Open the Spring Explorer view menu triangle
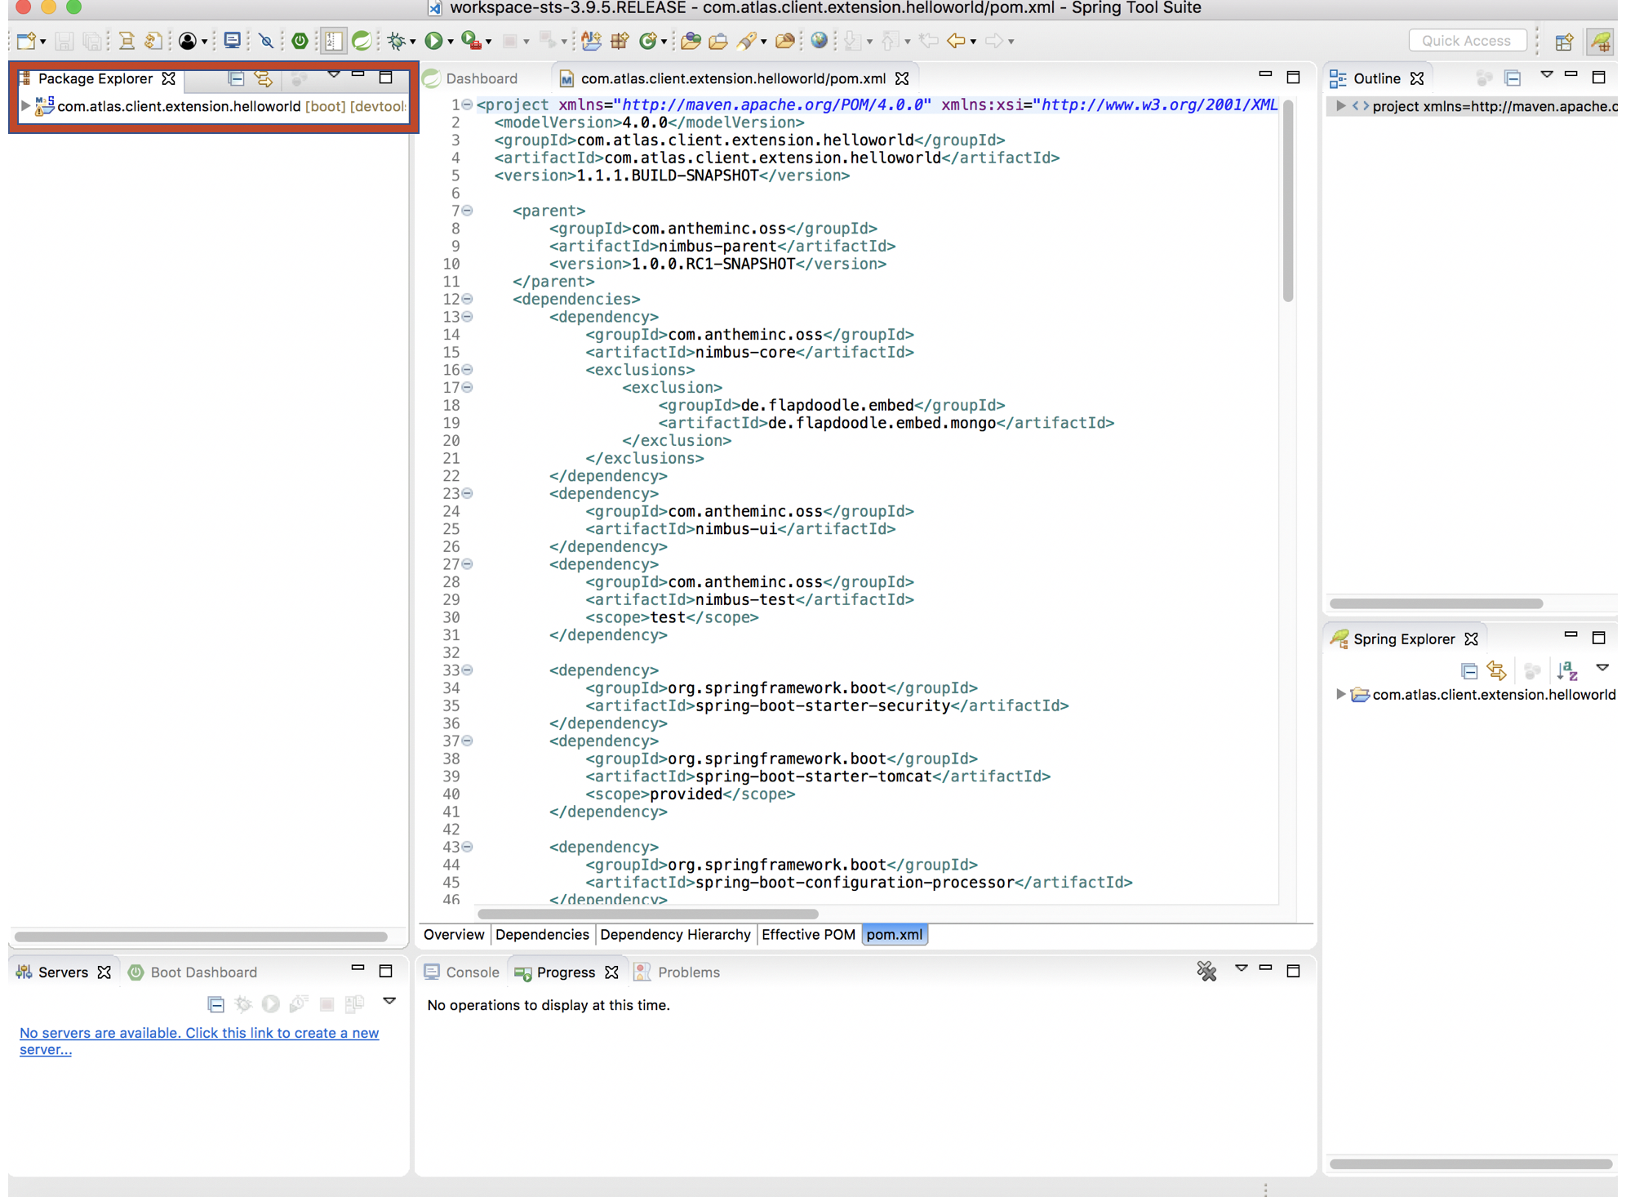Image resolution: width=1626 pixels, height=1197 pixels. coord(1602,668)
